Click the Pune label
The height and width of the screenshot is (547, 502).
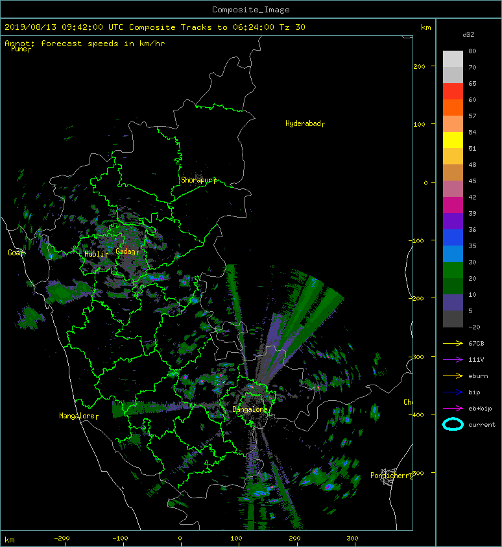click(19, 49)
